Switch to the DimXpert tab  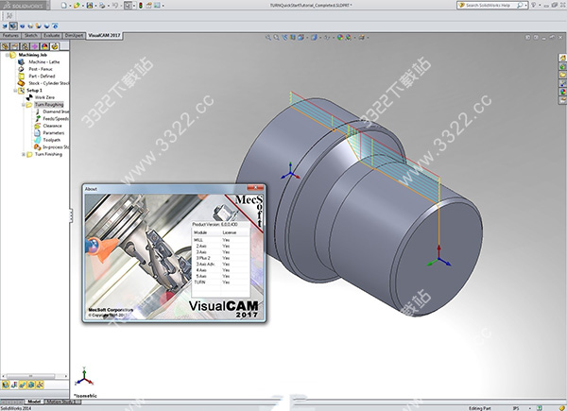pos(74,35)
